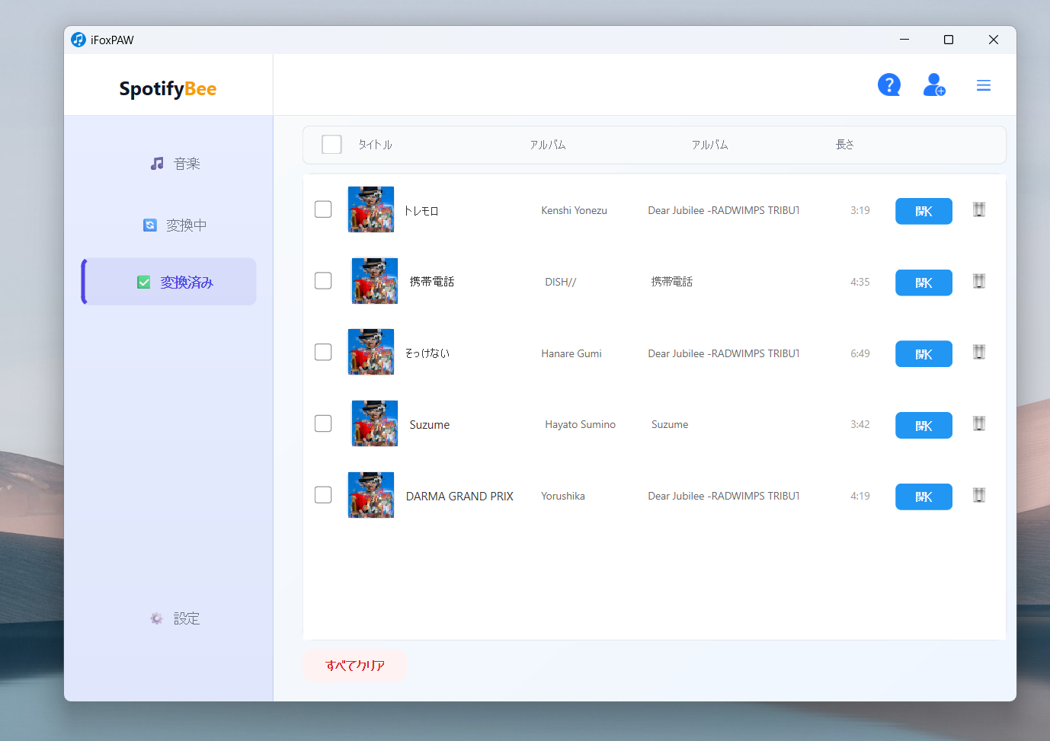Viewport: 1050px width, 741px height.
Task: Open トレモロ with its 開く button
Action: pyautogui.click(x=924, y=211)
